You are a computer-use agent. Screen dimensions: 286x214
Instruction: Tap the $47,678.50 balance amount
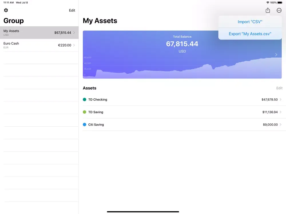point(269,100)
